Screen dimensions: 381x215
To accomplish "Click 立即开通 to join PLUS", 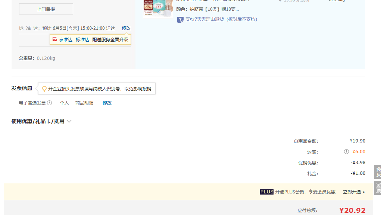I will [354, 192].
